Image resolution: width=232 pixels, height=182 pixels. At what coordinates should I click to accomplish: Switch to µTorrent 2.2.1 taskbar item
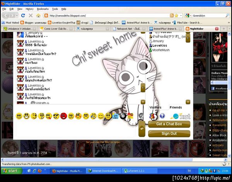pyautogui.click(x=139, y=171)
